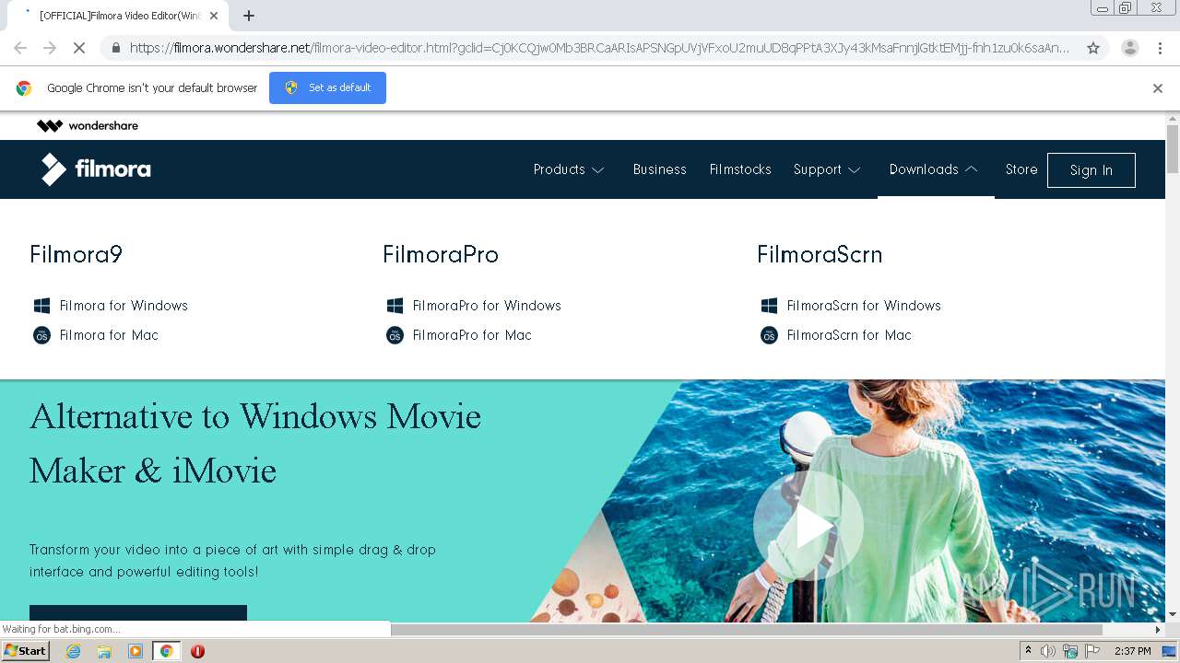Click the Filmora logo in header

coord(96,169)
